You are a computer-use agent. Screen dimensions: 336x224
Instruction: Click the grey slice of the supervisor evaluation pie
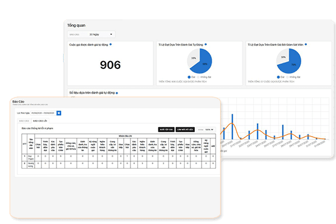pyautogui.click(x=283, y=56)
